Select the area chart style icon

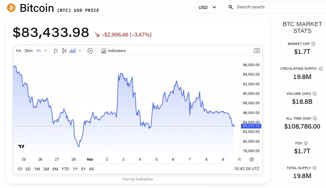click(x=72, y=51)
